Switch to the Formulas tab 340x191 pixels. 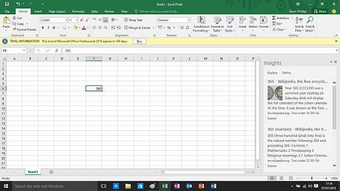(x=78, y=12)
